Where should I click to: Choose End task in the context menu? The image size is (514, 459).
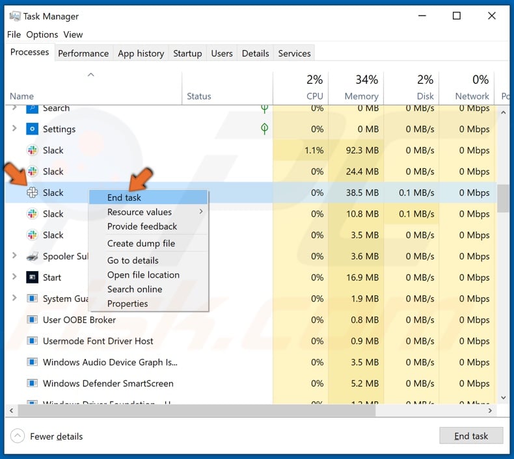tap(148, 198)
